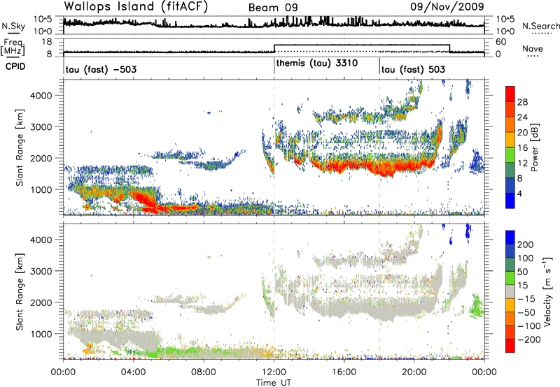The height and width of the screenshot is (387, 560).
Task: Click the date "09/Nov/2009"
Action: (447, 6)
